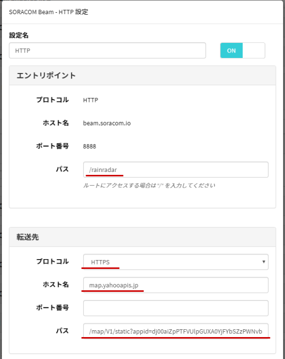Click the ポート番号 label under 転送先
Viewport: 285px width, 359px height.
(x=53, y=307)
